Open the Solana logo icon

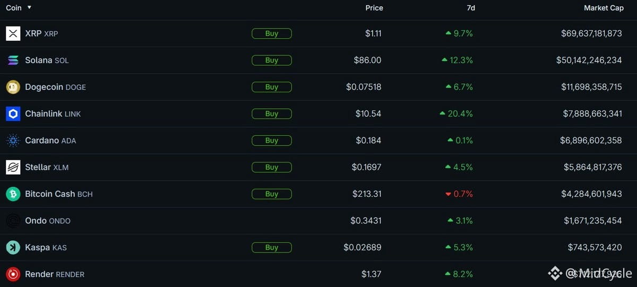(x=13, y=60)
